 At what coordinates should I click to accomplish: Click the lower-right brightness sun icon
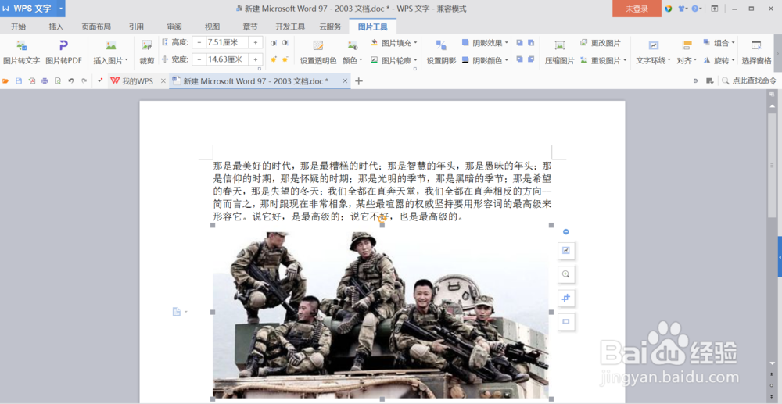click(285, 59)
